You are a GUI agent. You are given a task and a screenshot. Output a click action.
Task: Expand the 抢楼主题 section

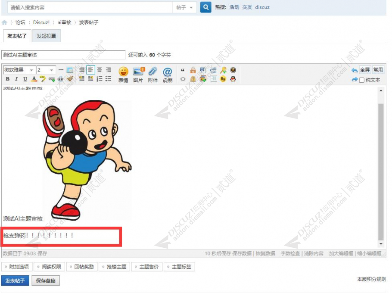point(114,267)
